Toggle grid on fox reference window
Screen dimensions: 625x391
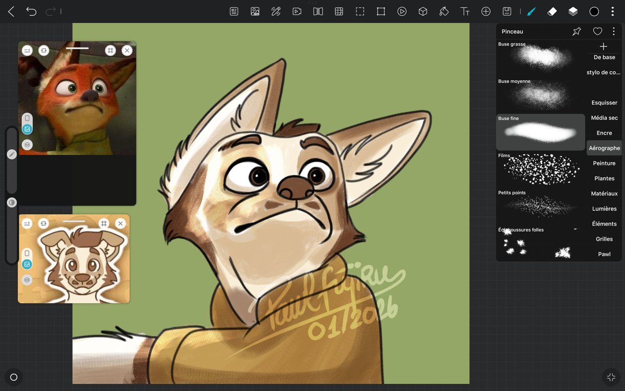[x=110, y=50]
